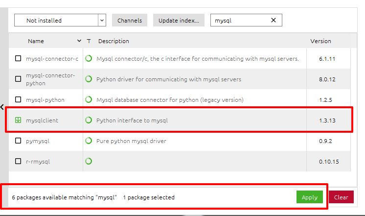
Task: Open the Channels dialog
Action: [x=130, y=20]
